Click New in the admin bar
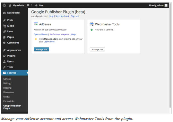The image size is (173, 122). pos(41,5)
